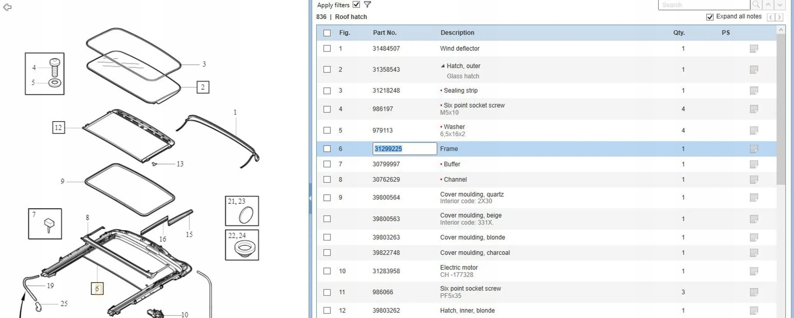Select callout 2 in the diagram
The image size is (794, 318).
pos(203,87)
